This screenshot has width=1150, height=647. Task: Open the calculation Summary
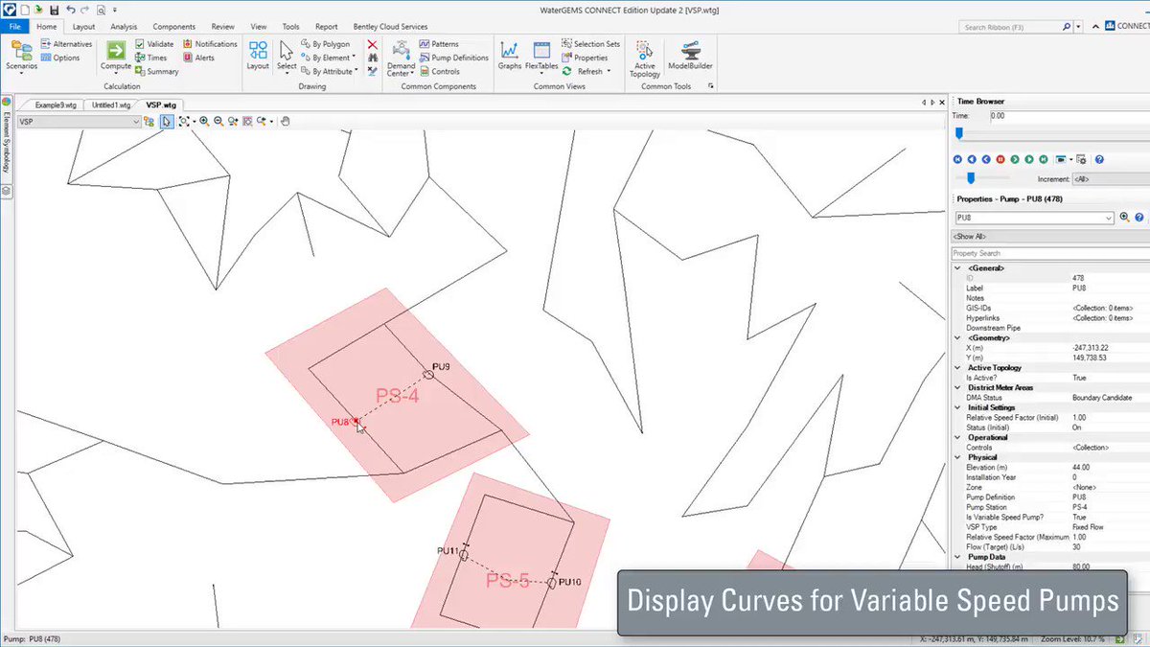click(x=156, y=71)
